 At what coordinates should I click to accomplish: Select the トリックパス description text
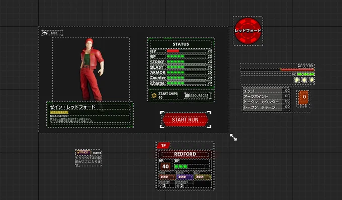tap(89, 161)
